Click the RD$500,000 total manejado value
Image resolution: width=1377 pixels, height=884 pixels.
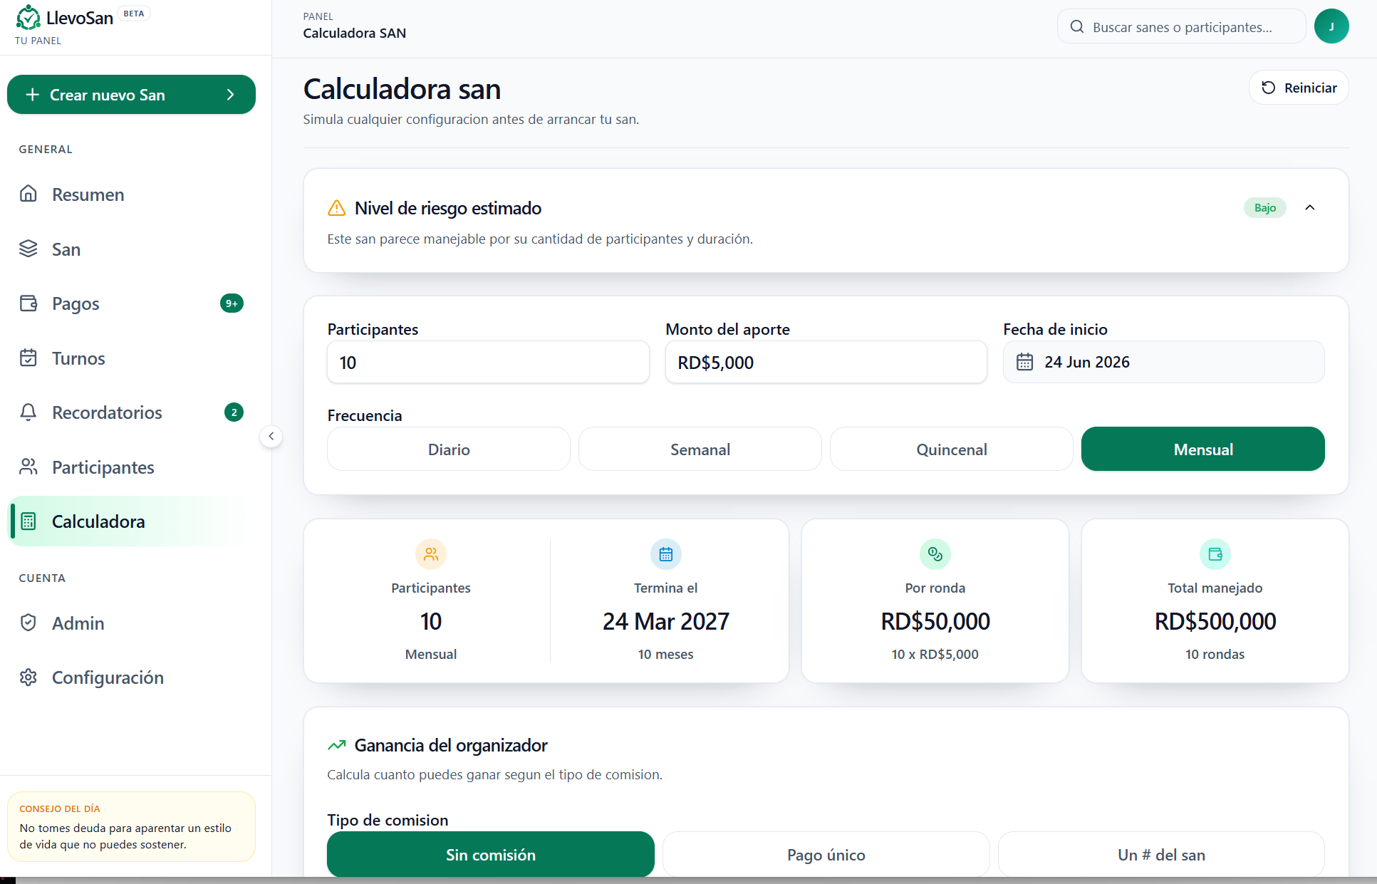[x=1215, y=621]
